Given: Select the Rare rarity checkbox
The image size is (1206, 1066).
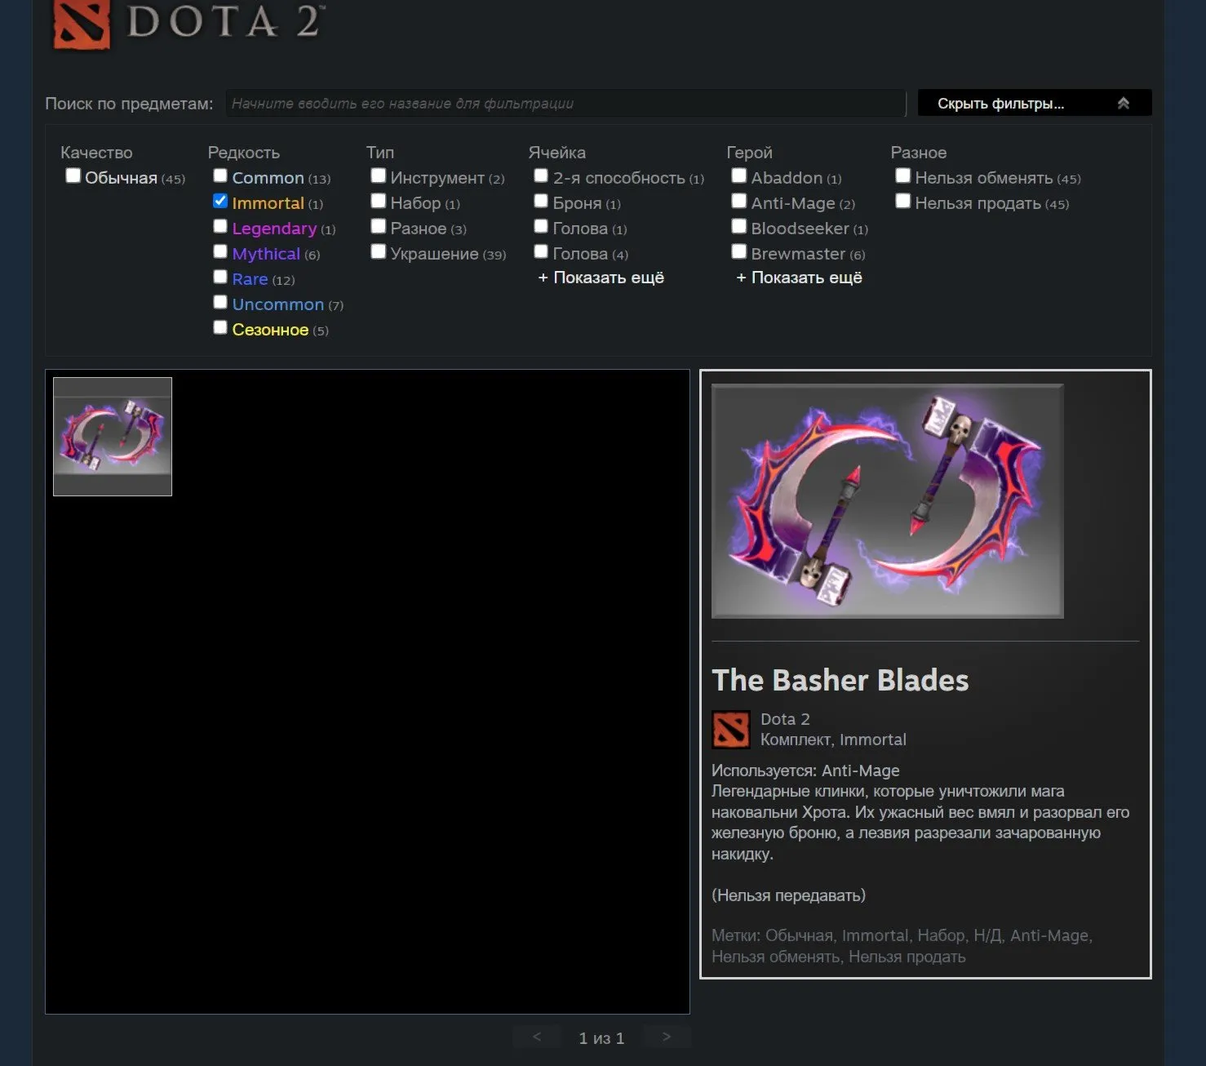Looking at the screenshot, I should (x=220, y=277).
